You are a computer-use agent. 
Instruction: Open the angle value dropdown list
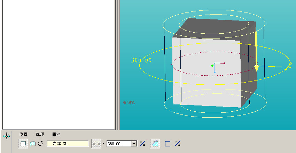[134, 144]
